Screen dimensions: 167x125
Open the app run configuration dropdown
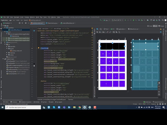coord(106,20)
